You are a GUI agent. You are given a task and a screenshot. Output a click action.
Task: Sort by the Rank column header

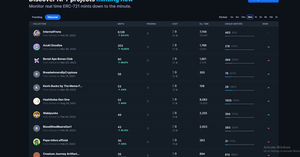click(x=265, y=24)
